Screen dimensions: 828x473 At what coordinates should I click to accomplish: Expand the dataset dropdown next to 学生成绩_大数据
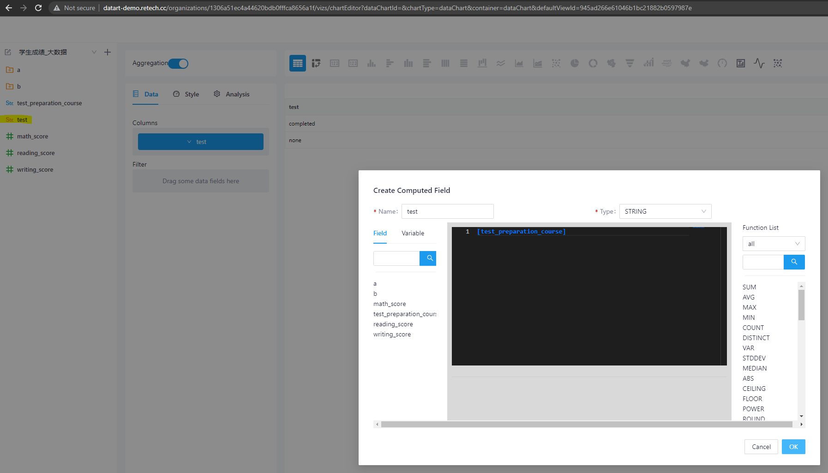[94, 52]
